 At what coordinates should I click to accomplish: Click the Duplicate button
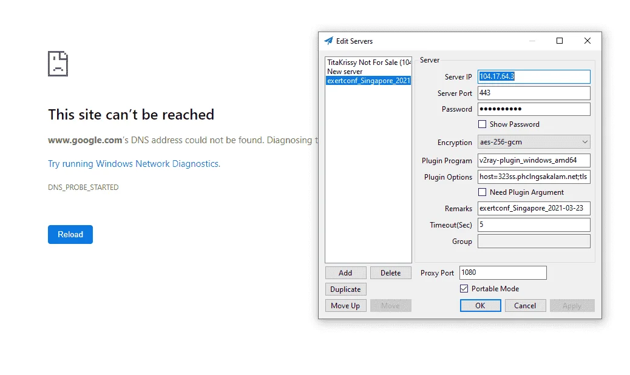point(345,289)
